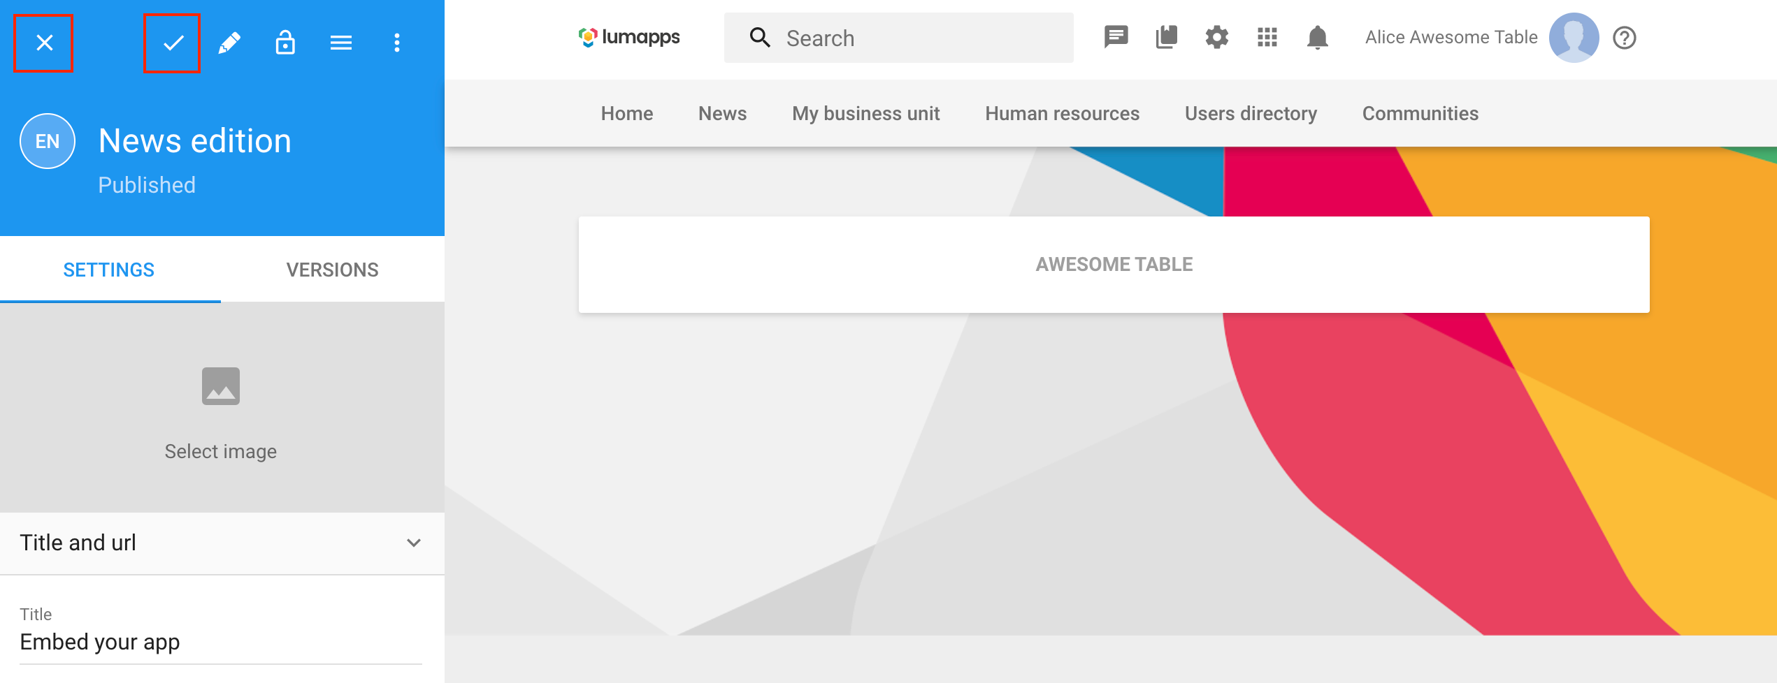This screenshot has width=1777, height=683.
Task: Open Users directory menu item
Action: pyautogui.click(x=1251, y=113)
